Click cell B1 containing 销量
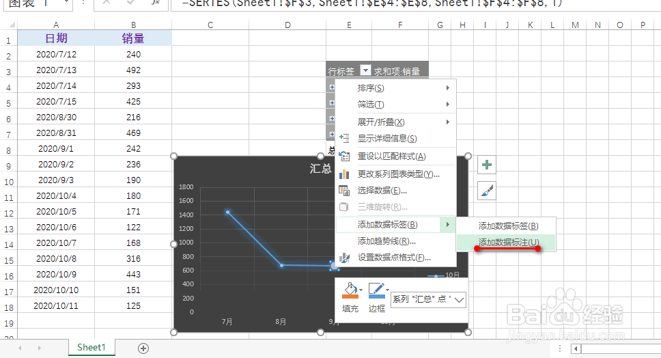This screenshot has width=661, height=358. pyautogui.click(x=133, y=38)
